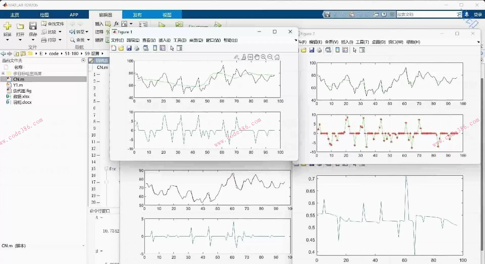Click the zoom in icon above Figure 1 axes
Screen dimensions: 485x264
click(263, 57)
